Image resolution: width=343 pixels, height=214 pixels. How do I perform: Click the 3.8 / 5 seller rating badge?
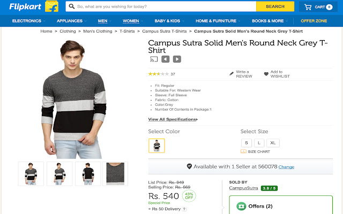pos(269,188)
